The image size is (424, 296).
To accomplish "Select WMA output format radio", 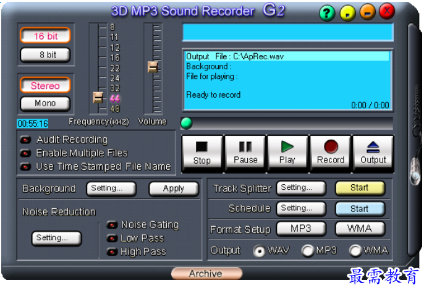I will click(355, 251).
